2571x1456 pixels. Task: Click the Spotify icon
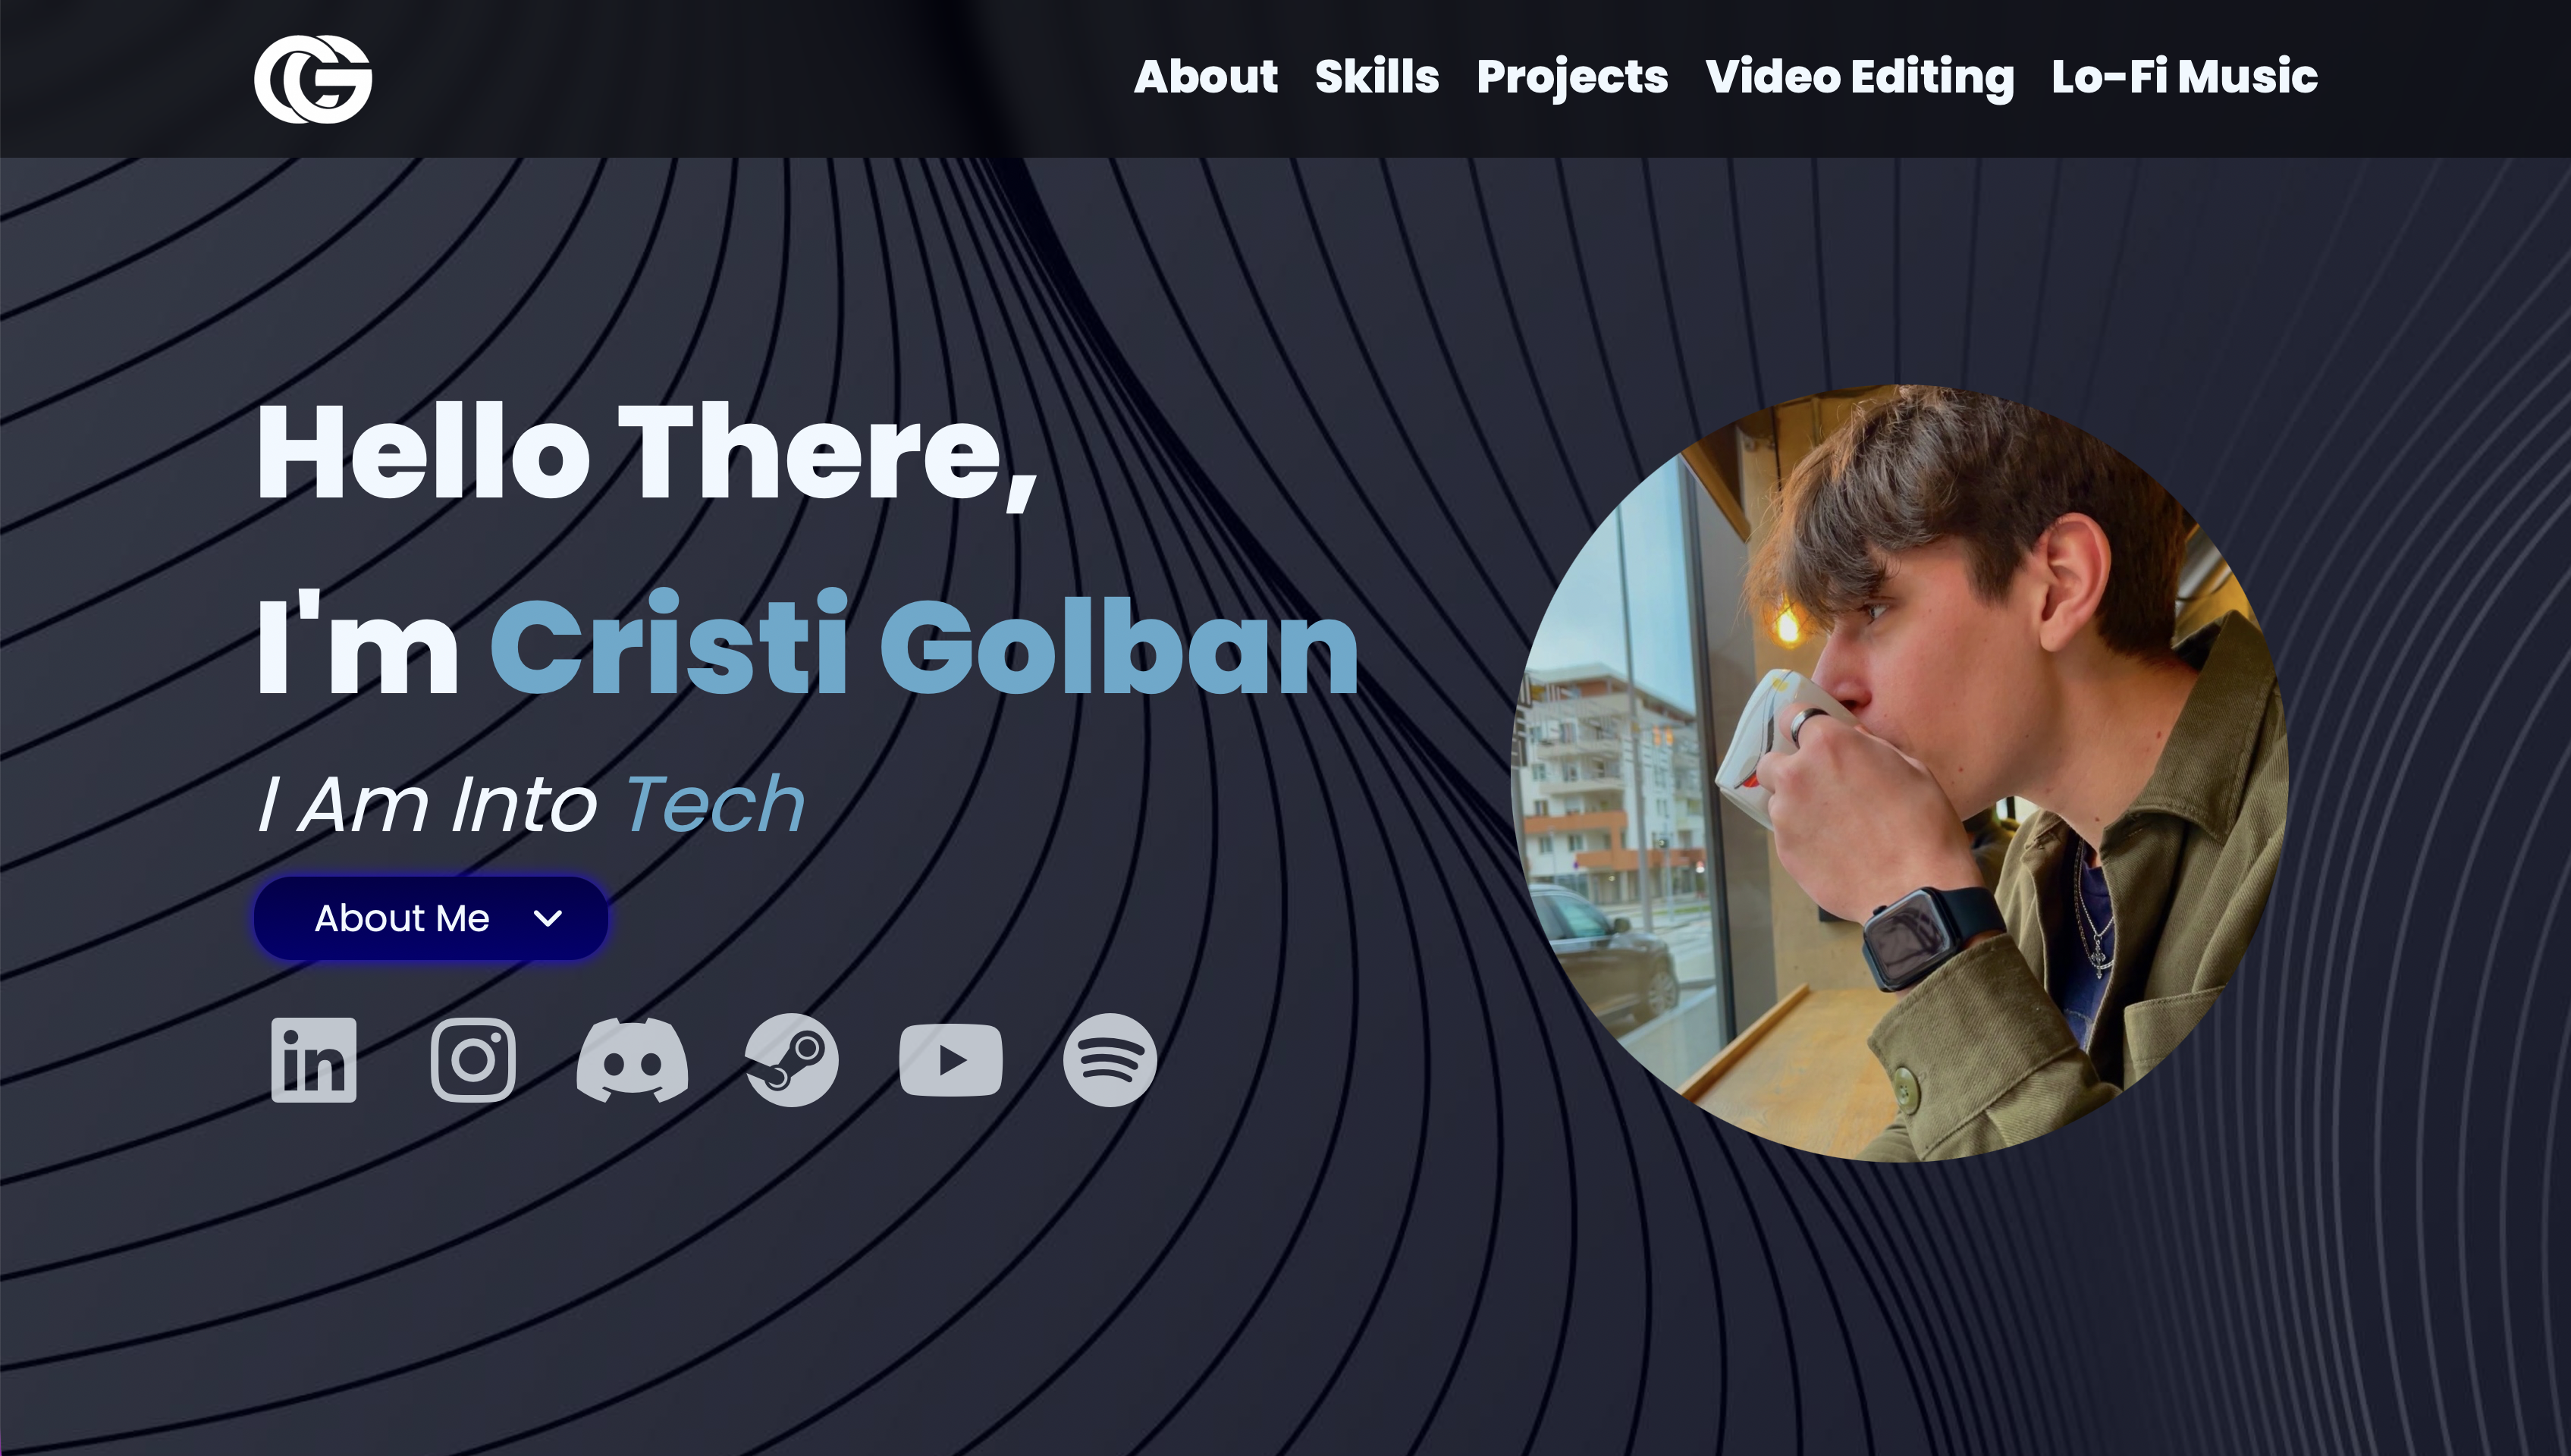[1110, 1060]
